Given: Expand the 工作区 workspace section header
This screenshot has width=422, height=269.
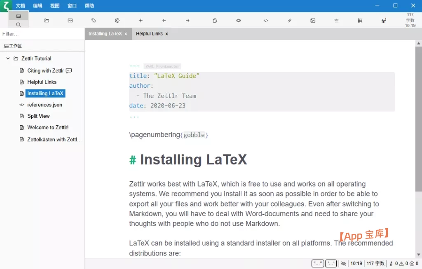Looking at the screenshot, I should coord(13,46).
